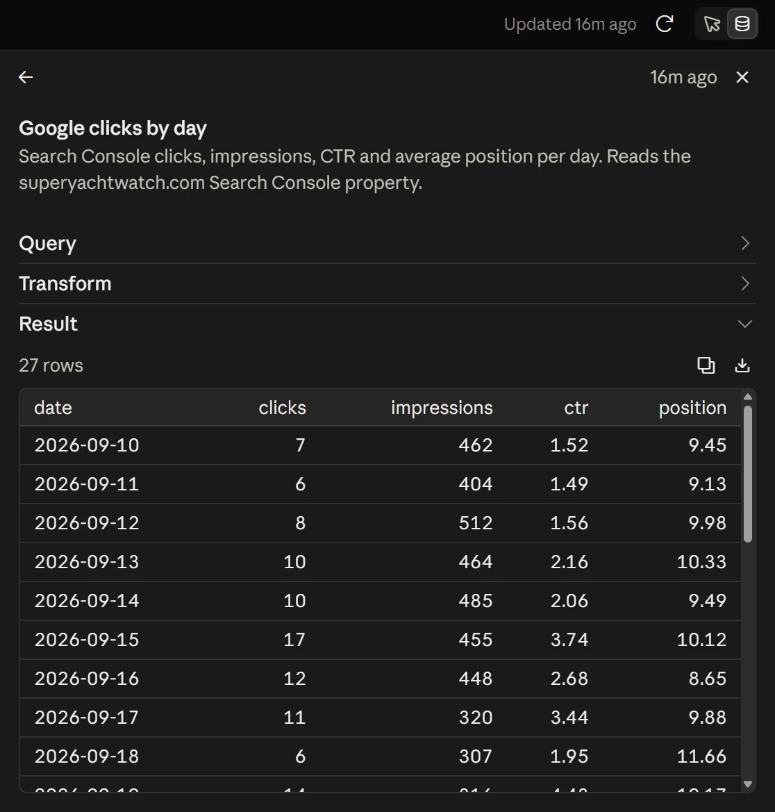Click clicks value 7
Viewport: 775px width, 812px height.
click(300, 445)
